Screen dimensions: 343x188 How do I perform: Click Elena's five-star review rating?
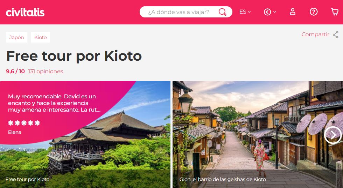point(24,123)
